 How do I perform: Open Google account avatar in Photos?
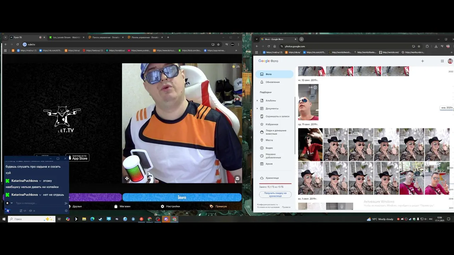(450, 61)
